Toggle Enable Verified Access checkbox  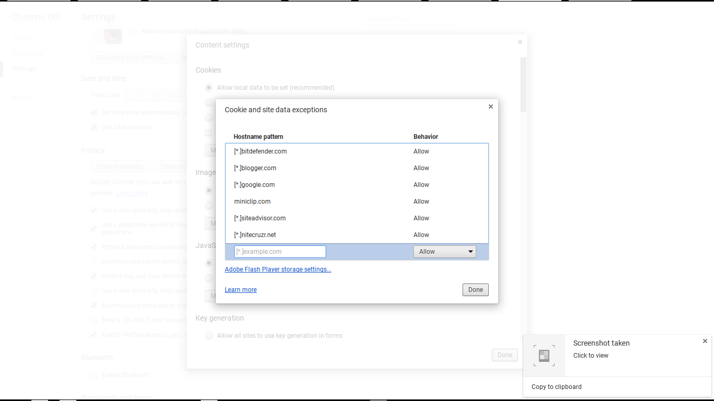click(94, 335)
